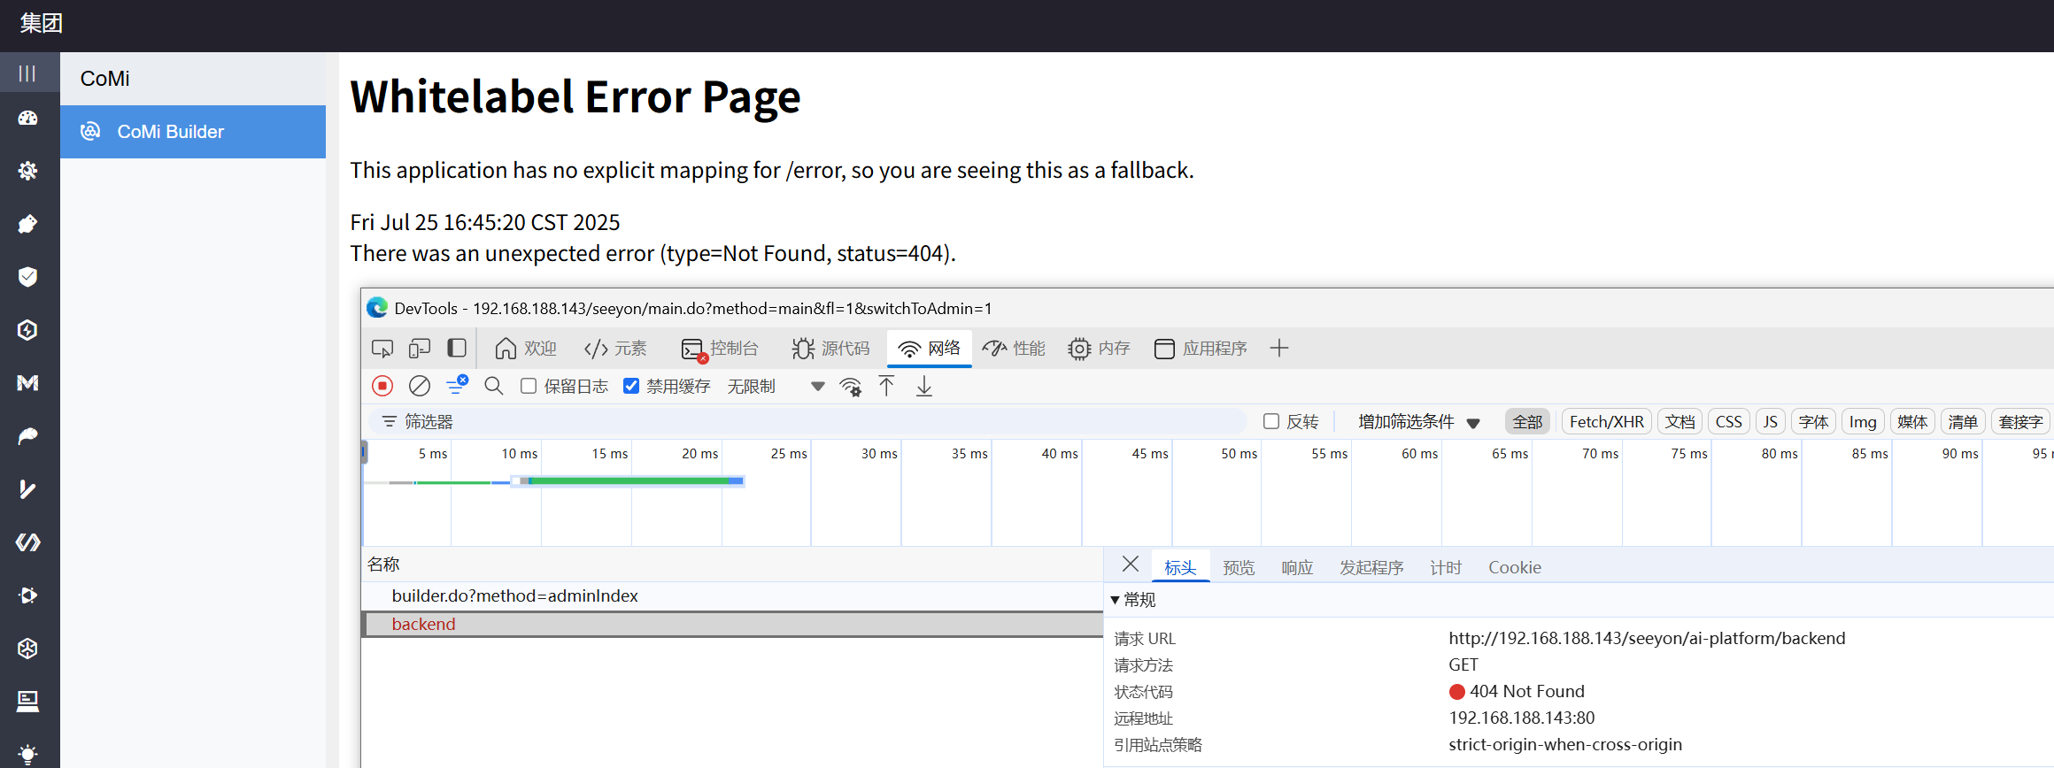Filter requests by Fetch/XHR
The width and height of the screenshot is (2054, 768).
tap(1606, 422)
